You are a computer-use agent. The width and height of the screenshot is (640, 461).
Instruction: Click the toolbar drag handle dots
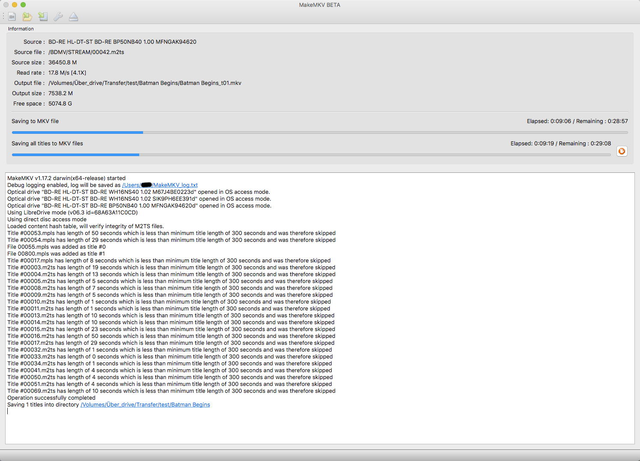tap(3, 16)
